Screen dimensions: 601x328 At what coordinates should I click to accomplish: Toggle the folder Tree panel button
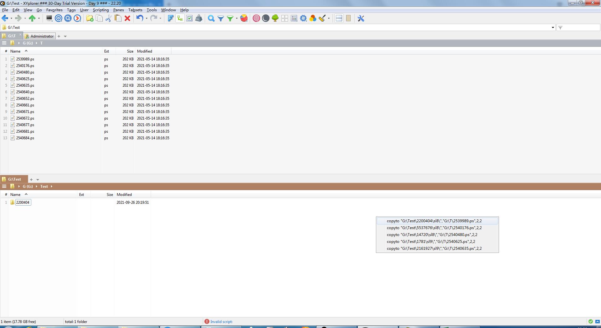[x=180, y=18]
